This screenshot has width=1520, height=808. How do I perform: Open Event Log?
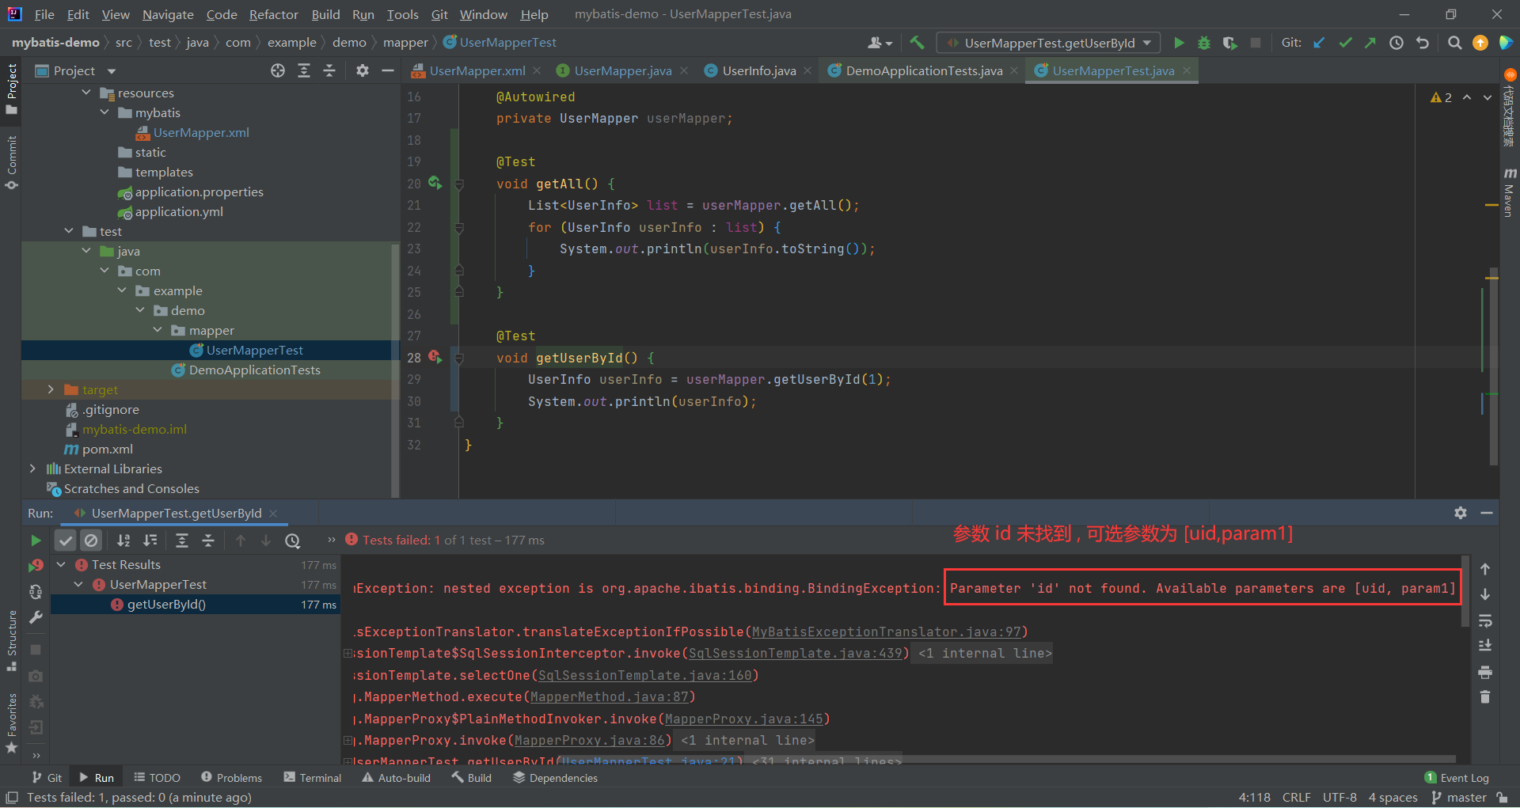1457,778
